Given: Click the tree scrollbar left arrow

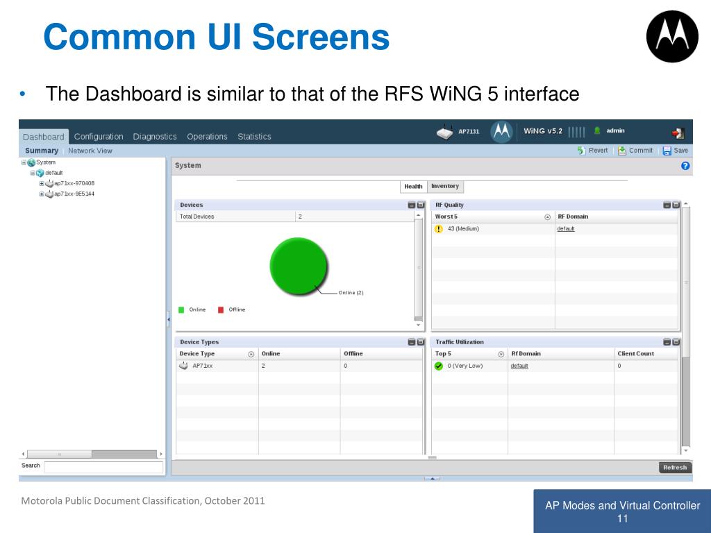Looking at the screenshot, I should (x=23, y=454).
